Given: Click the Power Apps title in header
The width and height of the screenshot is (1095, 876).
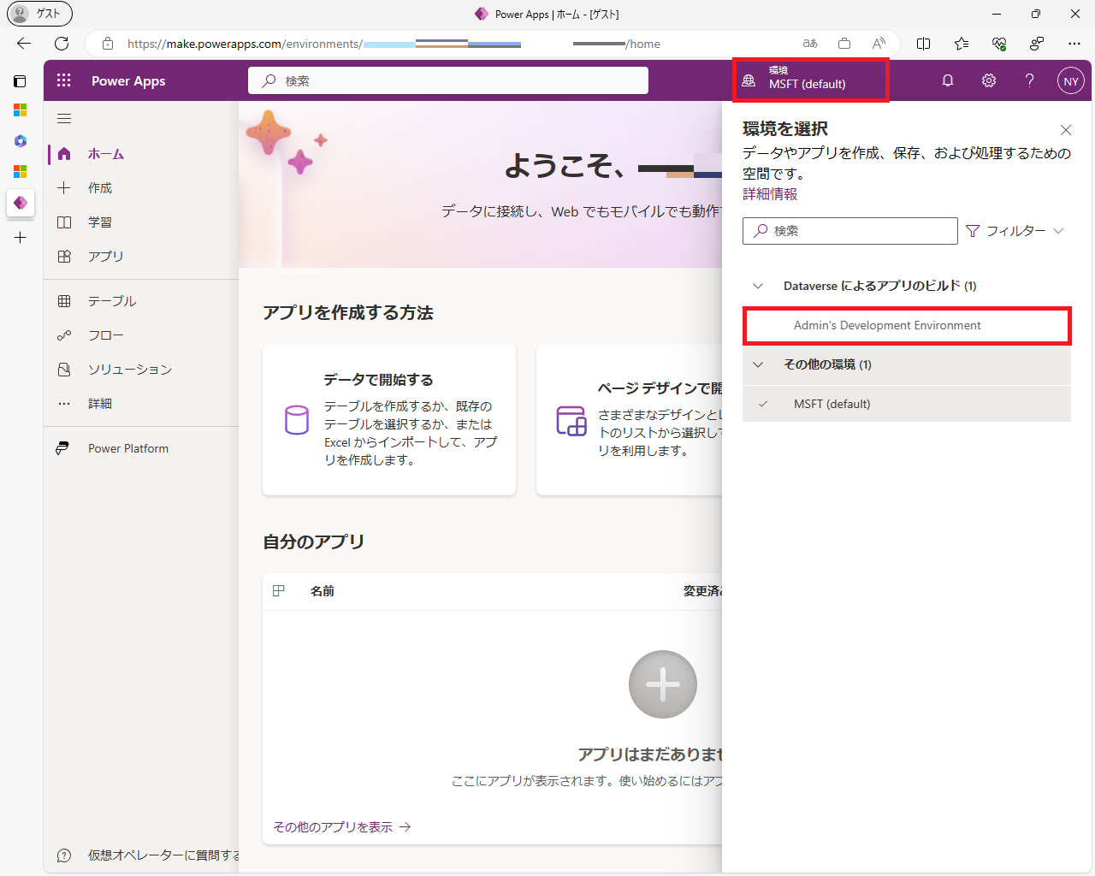Looking at the screenshot, I should pyautogui.click(x=128, y=80).
